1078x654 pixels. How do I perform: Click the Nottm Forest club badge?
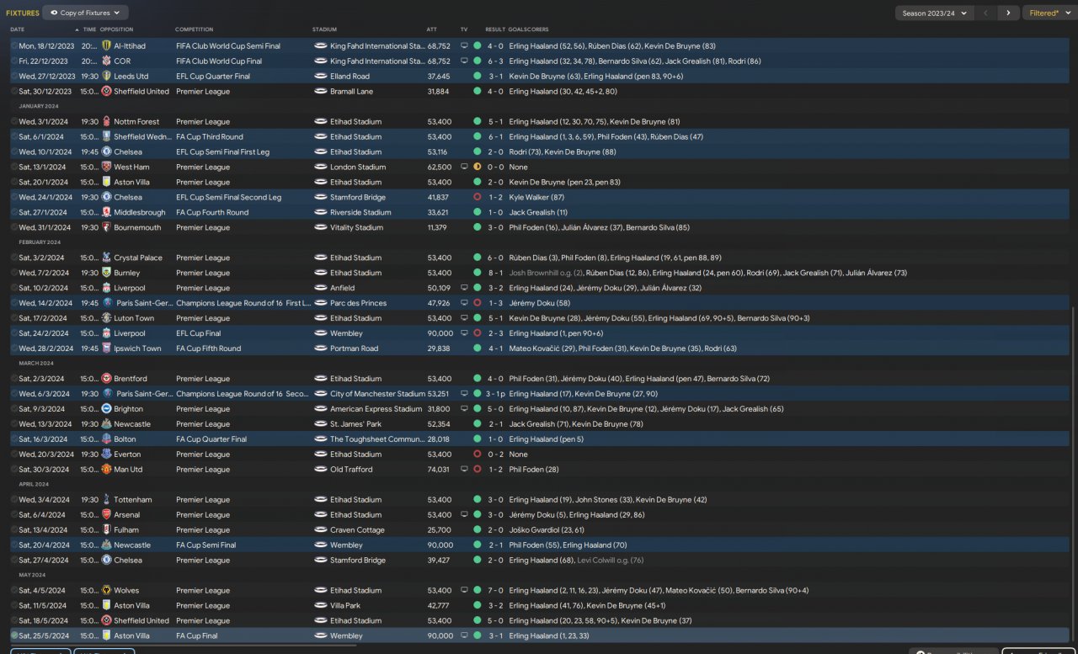tap(107, 122)
